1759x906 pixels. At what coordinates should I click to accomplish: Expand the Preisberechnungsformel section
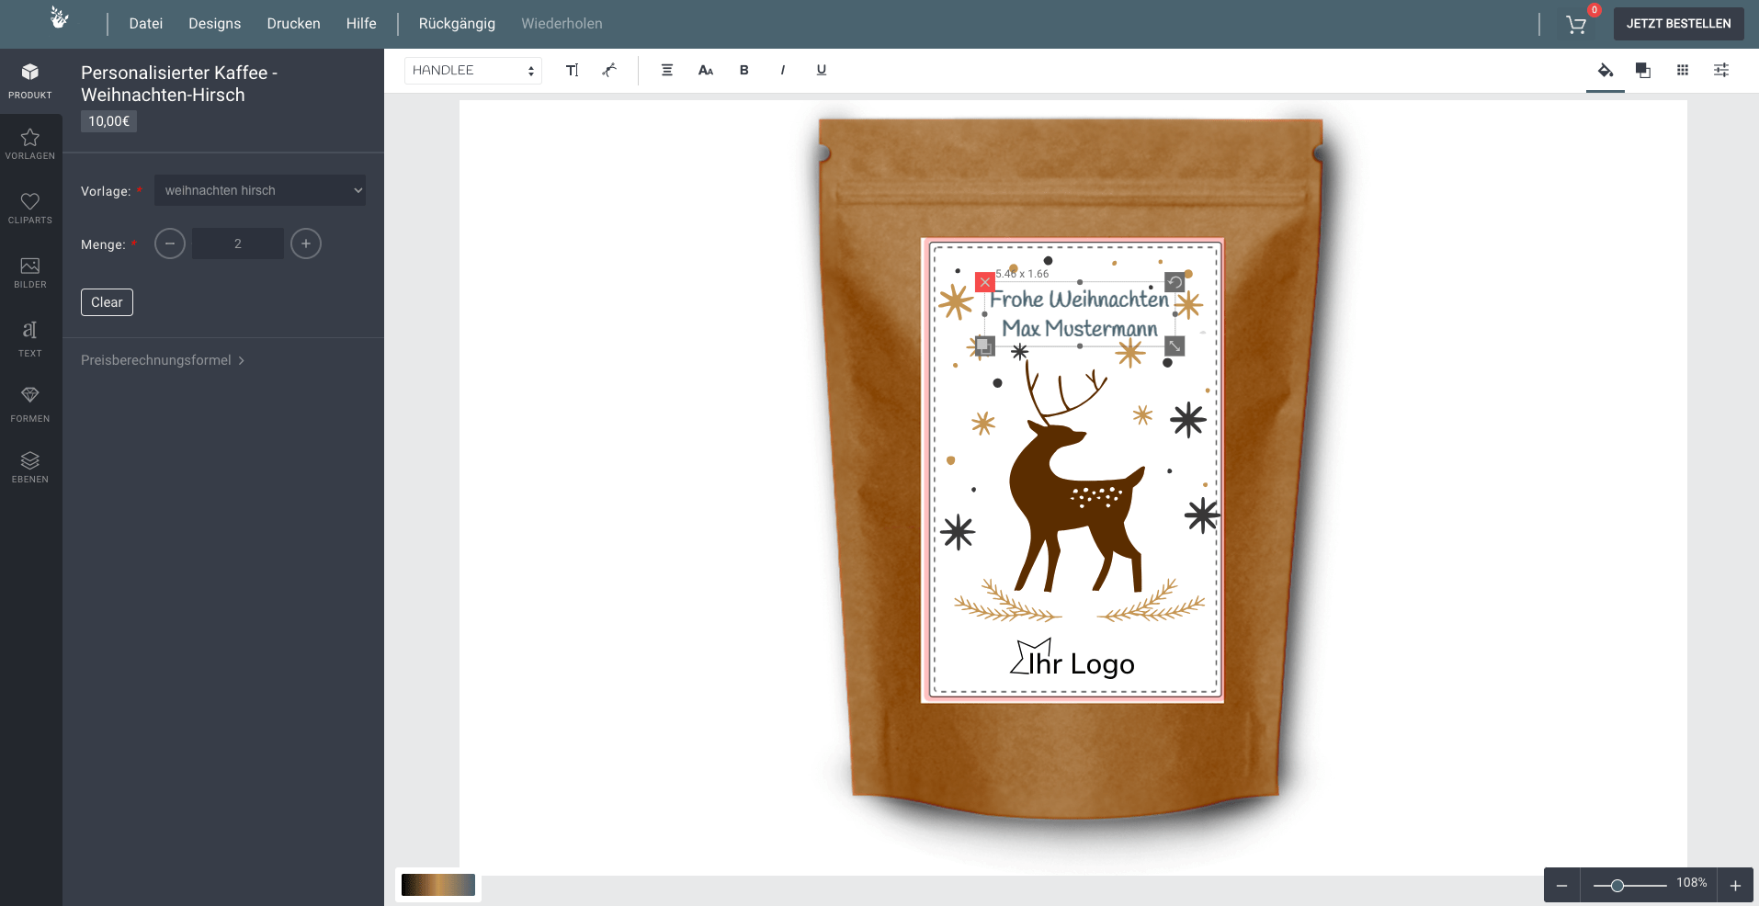(x=163, y=360)
